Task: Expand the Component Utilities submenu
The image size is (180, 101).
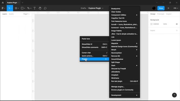Action: [124, 15]
